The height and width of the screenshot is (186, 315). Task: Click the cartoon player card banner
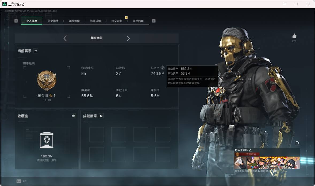pos(273,162)
